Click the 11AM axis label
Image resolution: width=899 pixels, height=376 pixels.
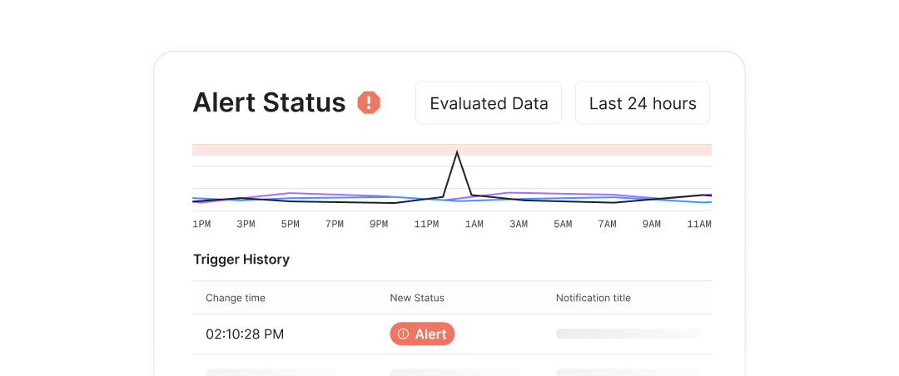coord(699,224)
